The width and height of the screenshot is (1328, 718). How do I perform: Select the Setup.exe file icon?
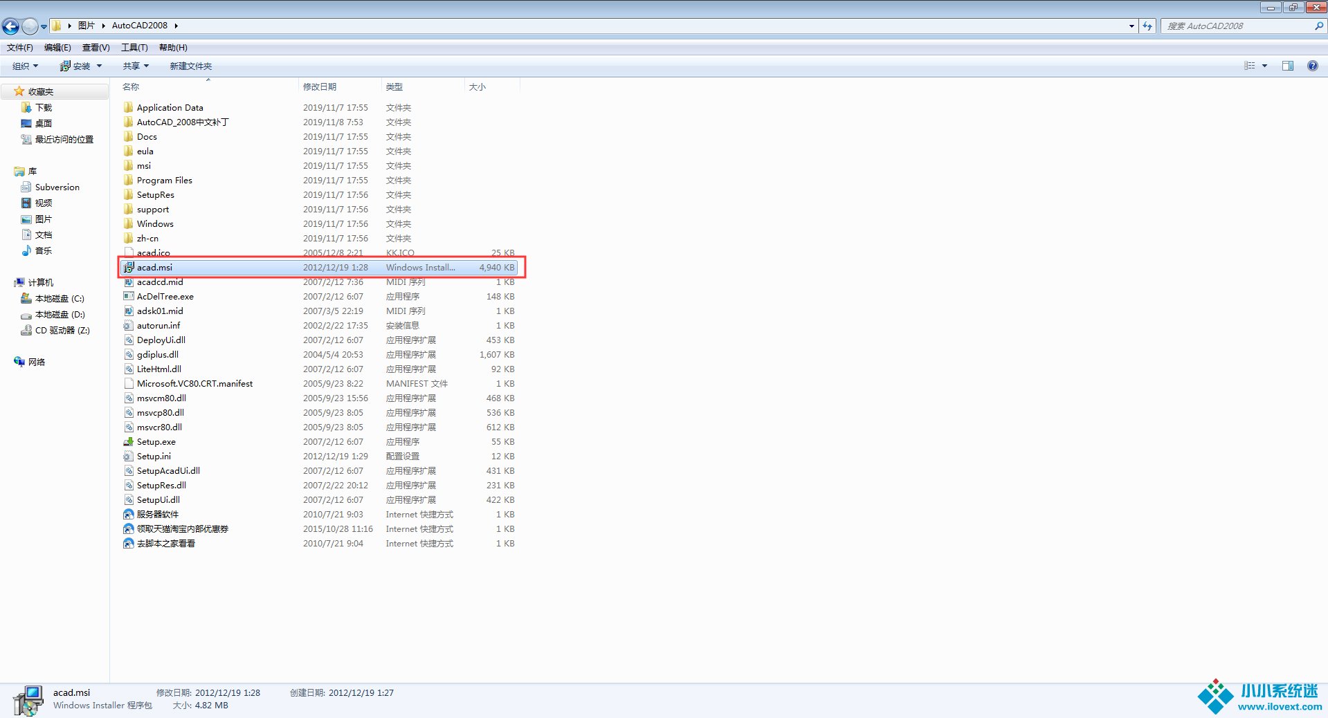click(128, 442)
